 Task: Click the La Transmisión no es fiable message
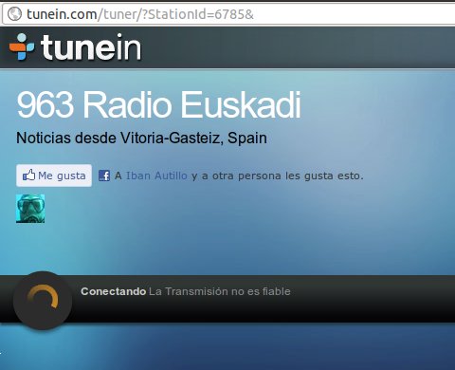[220, 291]
